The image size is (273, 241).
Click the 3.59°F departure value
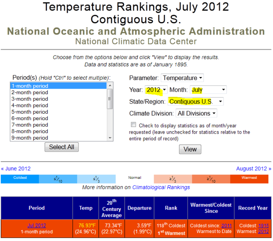(144, 226)
